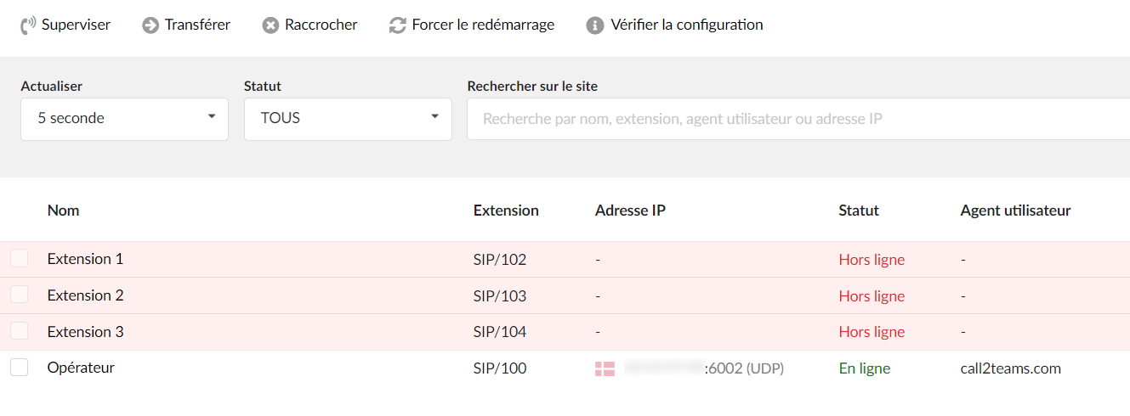Click the call2teams.com agent entry
The image size is (1130, 416).
coord(1011,368)
